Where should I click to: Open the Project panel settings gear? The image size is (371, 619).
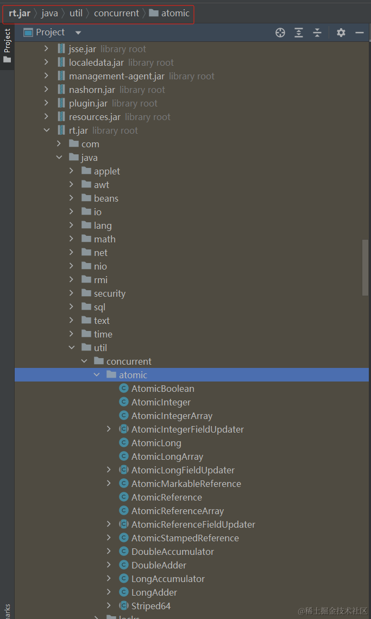coord(341,33)
